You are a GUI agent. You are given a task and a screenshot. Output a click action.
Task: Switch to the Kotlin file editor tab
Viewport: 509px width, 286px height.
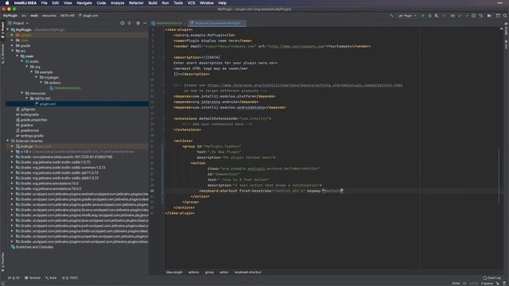pyautogui.click(x=168, y=23)
